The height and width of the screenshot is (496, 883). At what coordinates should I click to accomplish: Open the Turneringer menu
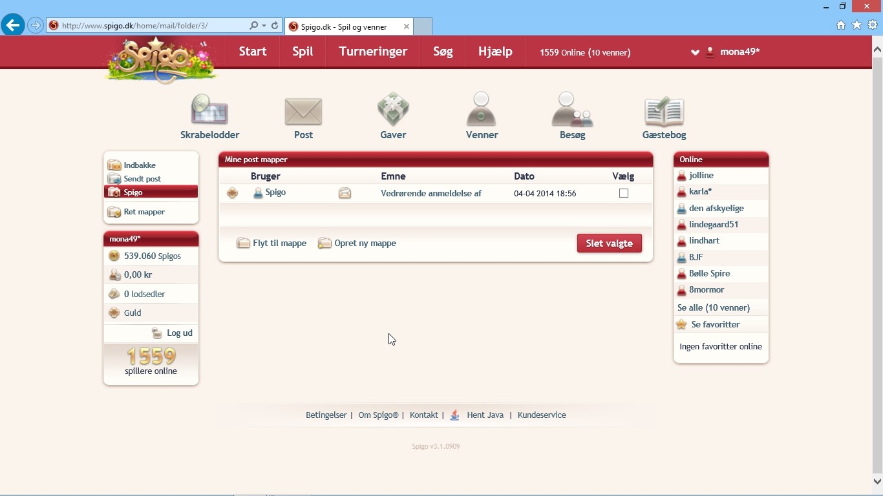coord(373,52)
